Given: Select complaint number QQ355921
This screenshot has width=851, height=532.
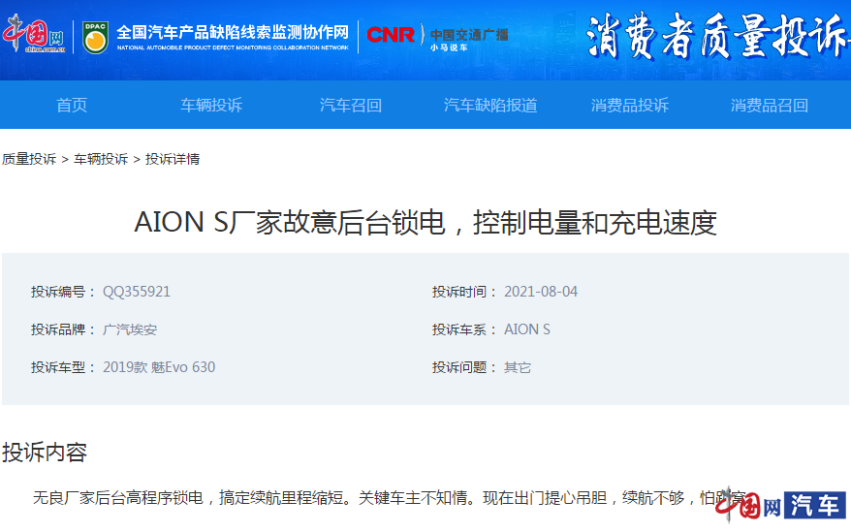Looking at the screenshot, I should (137, 292).
